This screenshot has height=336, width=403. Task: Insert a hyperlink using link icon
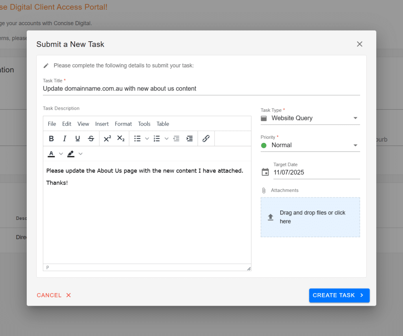206,138
